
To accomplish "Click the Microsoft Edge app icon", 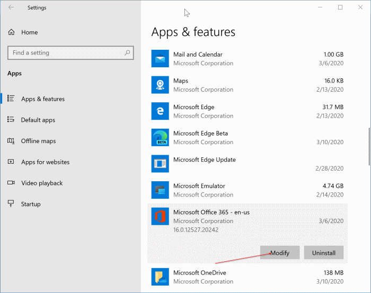I will (x=160, y=111).
